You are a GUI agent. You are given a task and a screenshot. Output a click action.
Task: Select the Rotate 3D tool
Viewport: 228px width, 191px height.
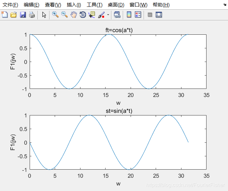[x=83, y=15]
